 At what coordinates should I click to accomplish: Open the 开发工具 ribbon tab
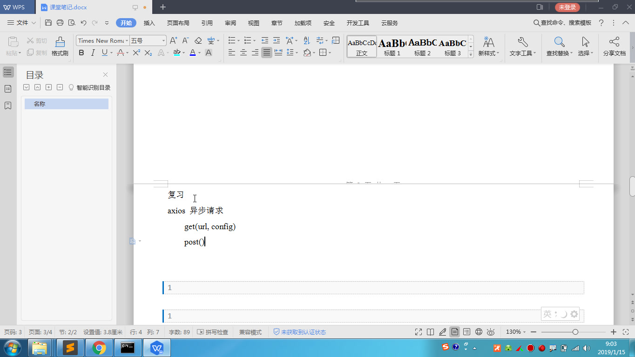tap(358, 23)
